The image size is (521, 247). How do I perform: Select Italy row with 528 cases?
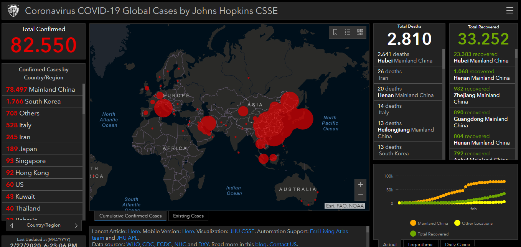pos(42,125)
